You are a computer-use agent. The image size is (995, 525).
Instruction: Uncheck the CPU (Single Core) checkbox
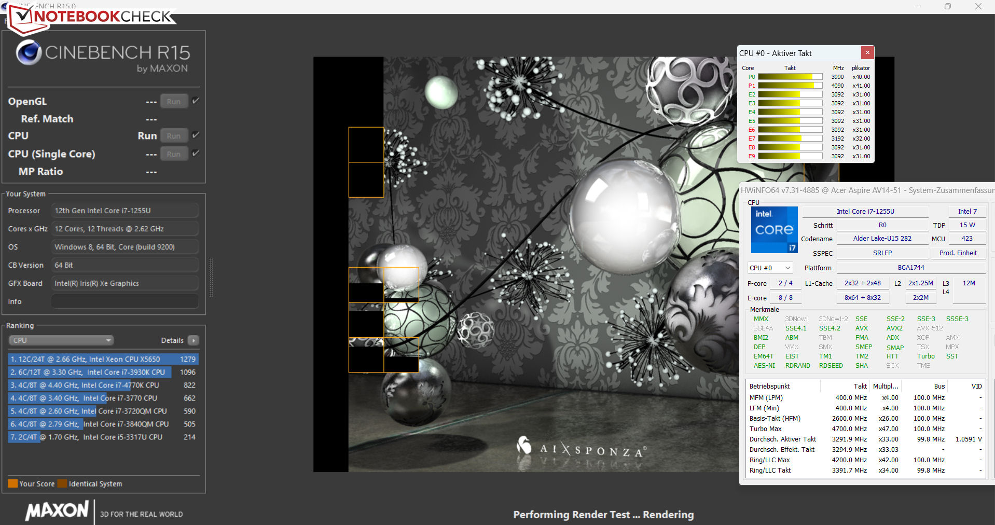click(x=196, y=154)
